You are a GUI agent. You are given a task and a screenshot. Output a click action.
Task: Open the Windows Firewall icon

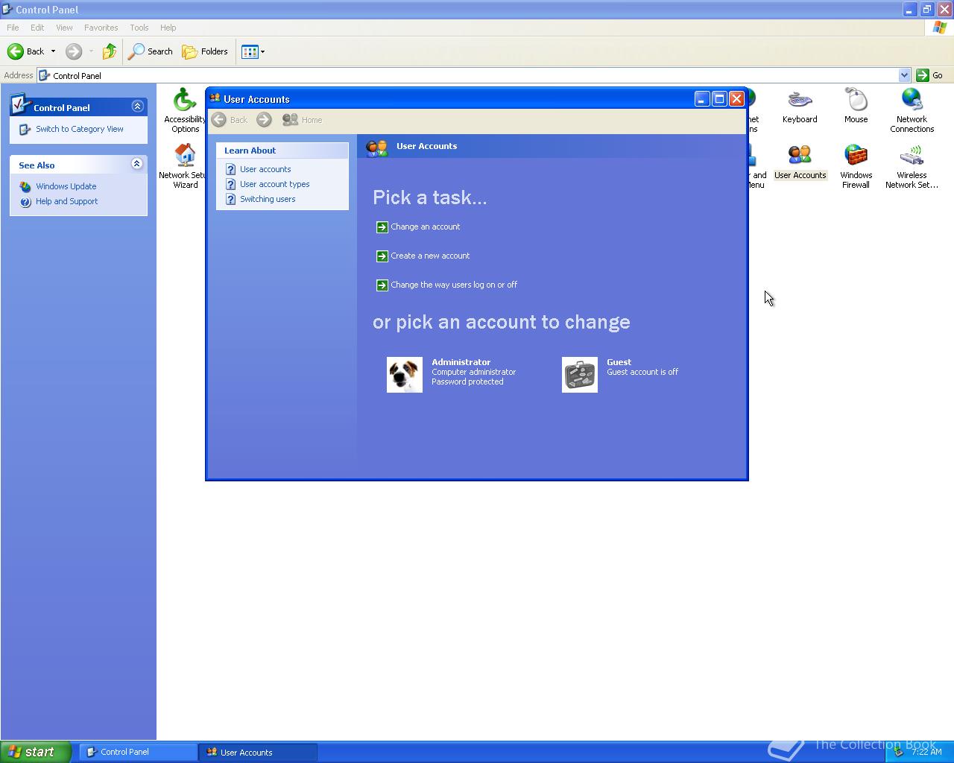click(856, 165)
